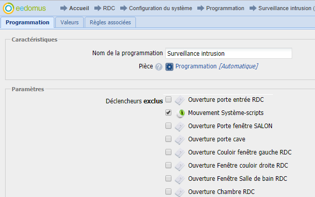315x197 pixels.
Task: Click the sensor icon for Ouverture Chambre RDC
Action: pyautogui.click(x=180, y=192)
